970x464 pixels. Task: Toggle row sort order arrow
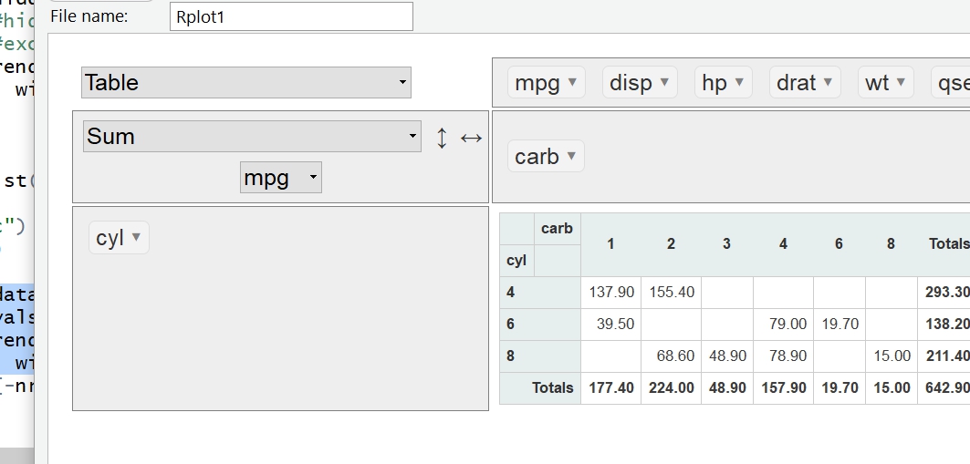443,138
